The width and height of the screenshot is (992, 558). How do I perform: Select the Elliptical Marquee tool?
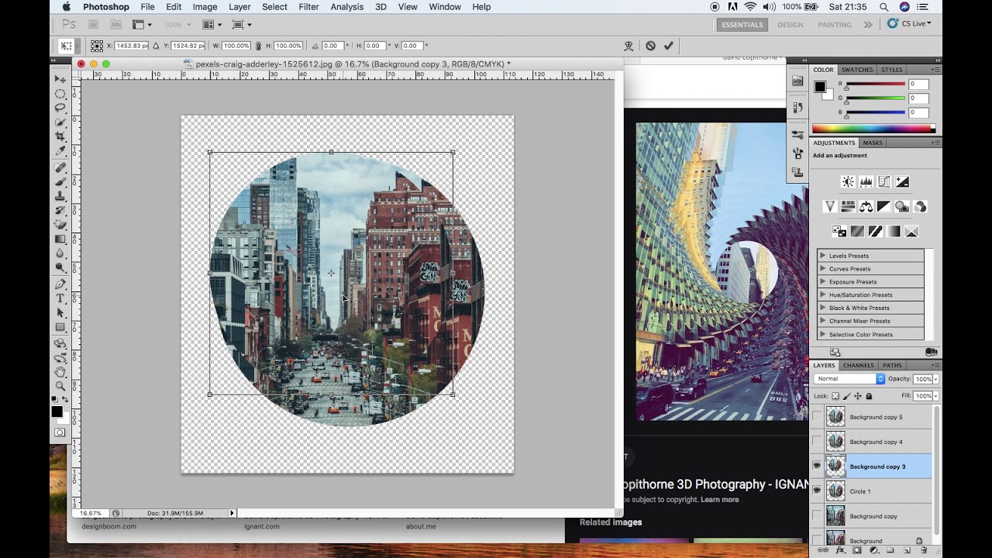(x=60, y=94)
